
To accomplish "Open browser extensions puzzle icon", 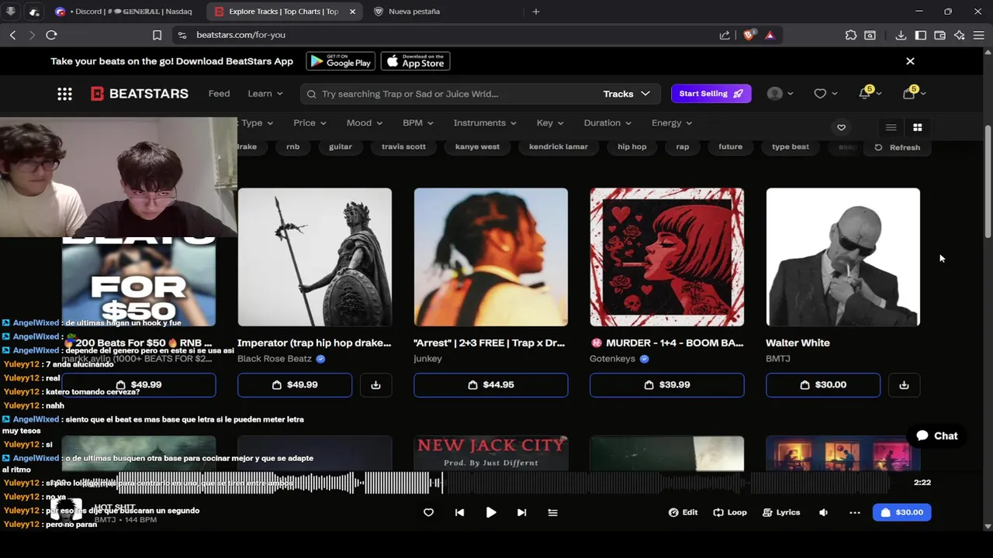I will 851,35.
